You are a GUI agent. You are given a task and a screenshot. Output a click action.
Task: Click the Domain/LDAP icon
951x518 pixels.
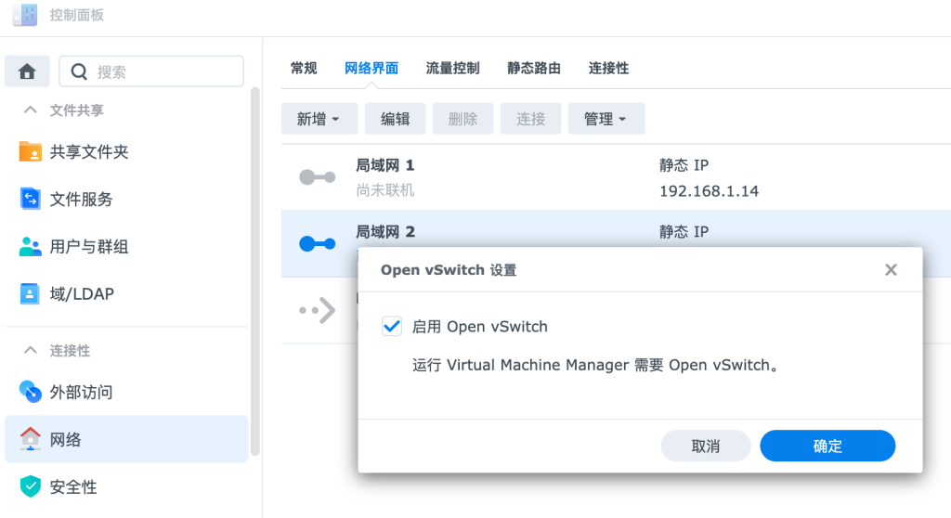[30, 293]
